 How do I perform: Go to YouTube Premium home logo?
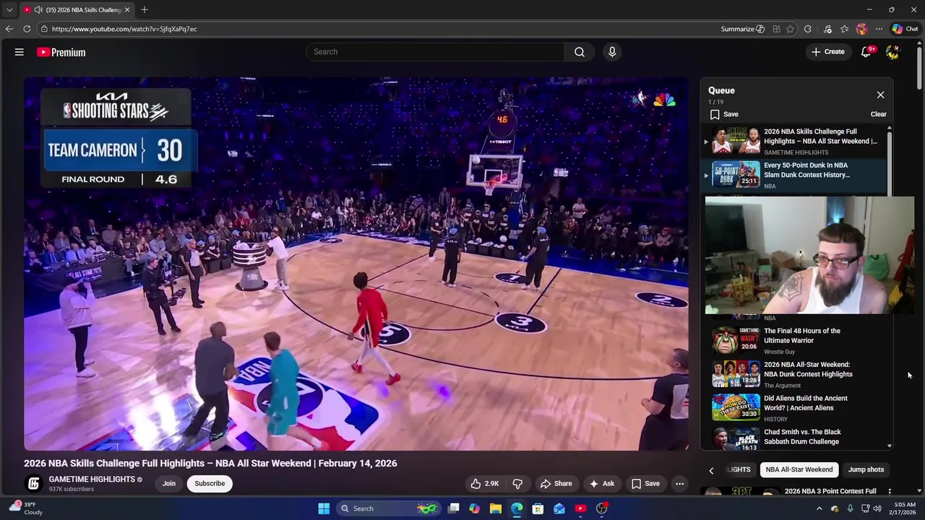click(x=61, y=52)
